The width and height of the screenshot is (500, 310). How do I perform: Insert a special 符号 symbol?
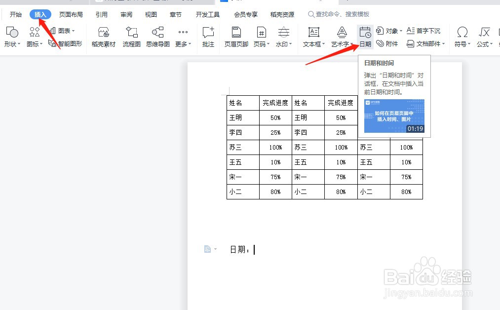point(461,37)
